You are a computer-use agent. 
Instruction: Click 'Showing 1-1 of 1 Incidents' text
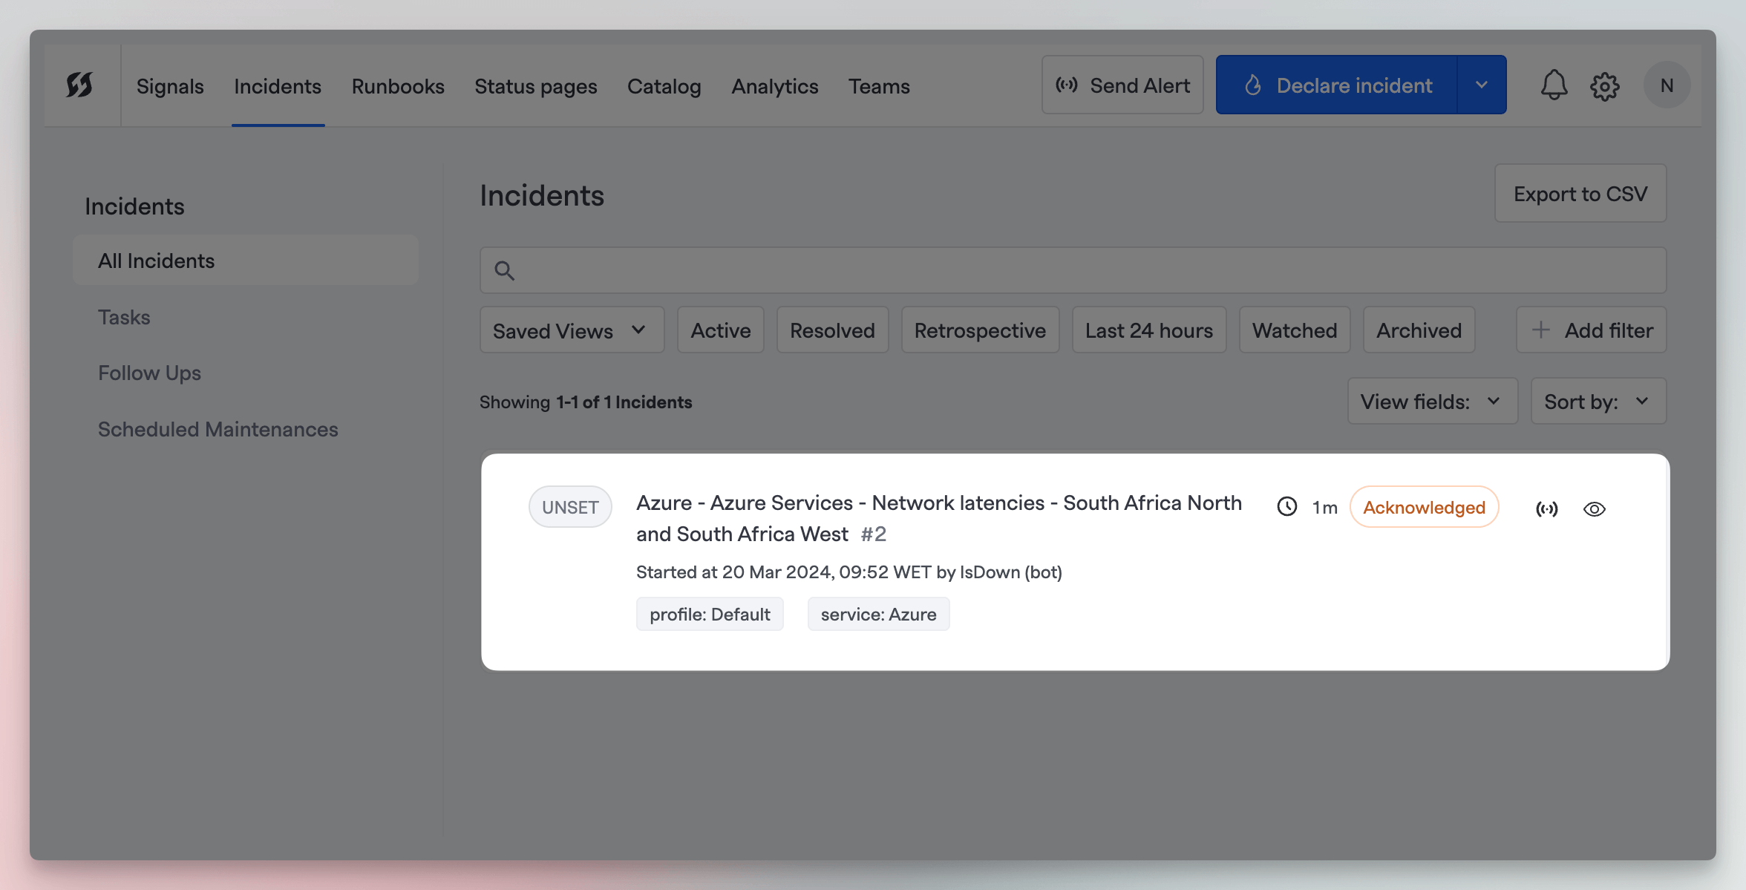[586, 402]
